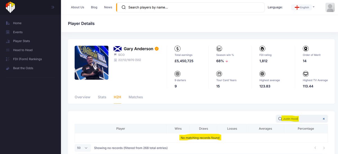The width and height of the screenshot is (338, 154).
Task: Sort by the Percentage column header
Action: click(x=306, y=129)
